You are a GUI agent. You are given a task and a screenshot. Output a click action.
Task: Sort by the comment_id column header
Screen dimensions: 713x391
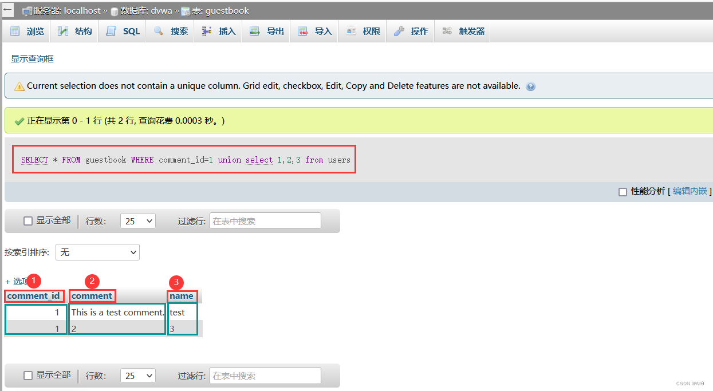point(33,296)
